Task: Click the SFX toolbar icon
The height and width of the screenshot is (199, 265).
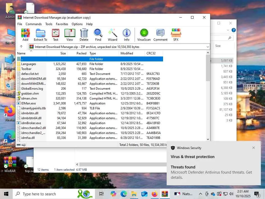Action: pos(176,35)
